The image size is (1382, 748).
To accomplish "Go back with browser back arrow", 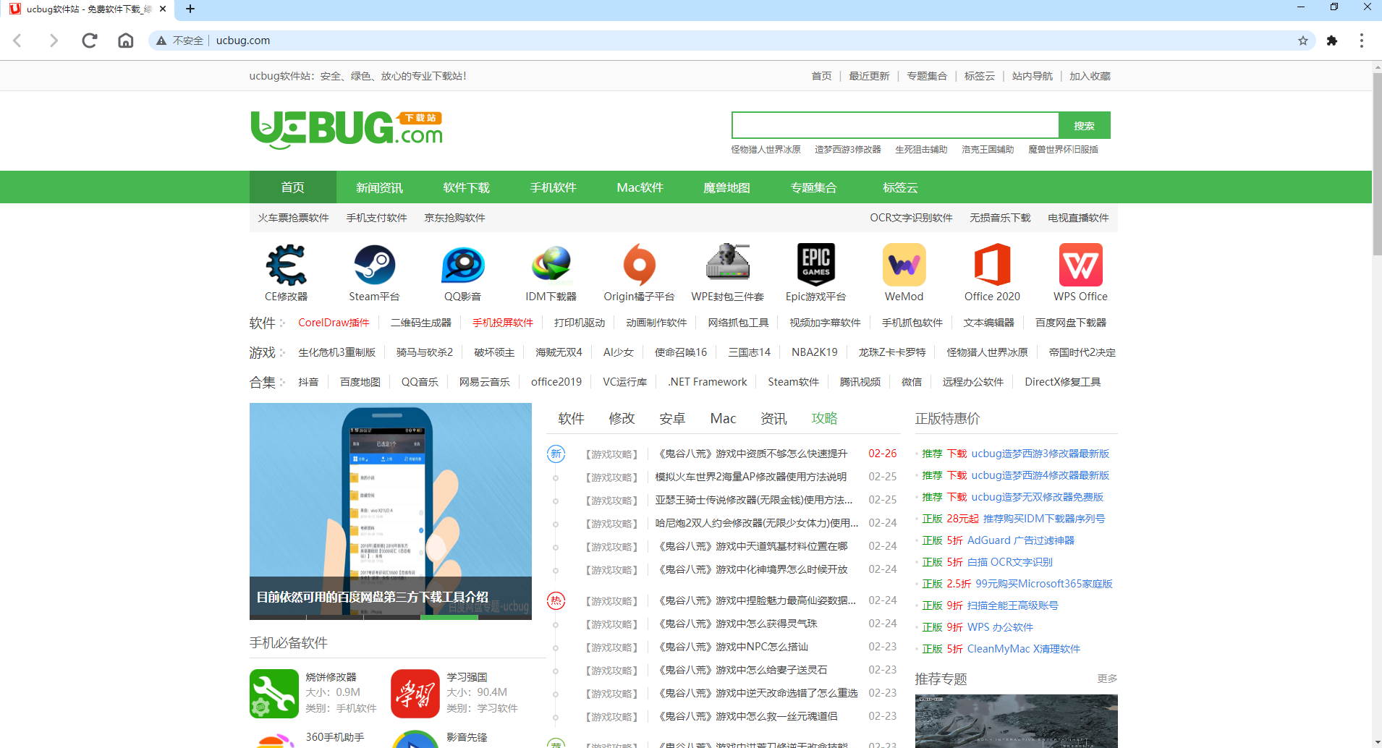I will coord(18,41).
